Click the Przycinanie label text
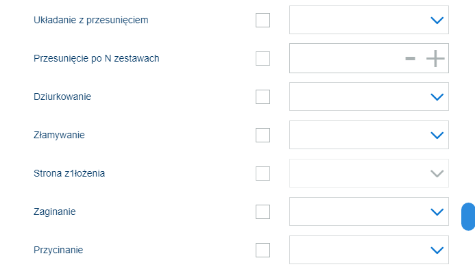 pos(58,251)
